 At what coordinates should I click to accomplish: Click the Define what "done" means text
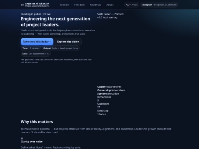pos(51,148)
